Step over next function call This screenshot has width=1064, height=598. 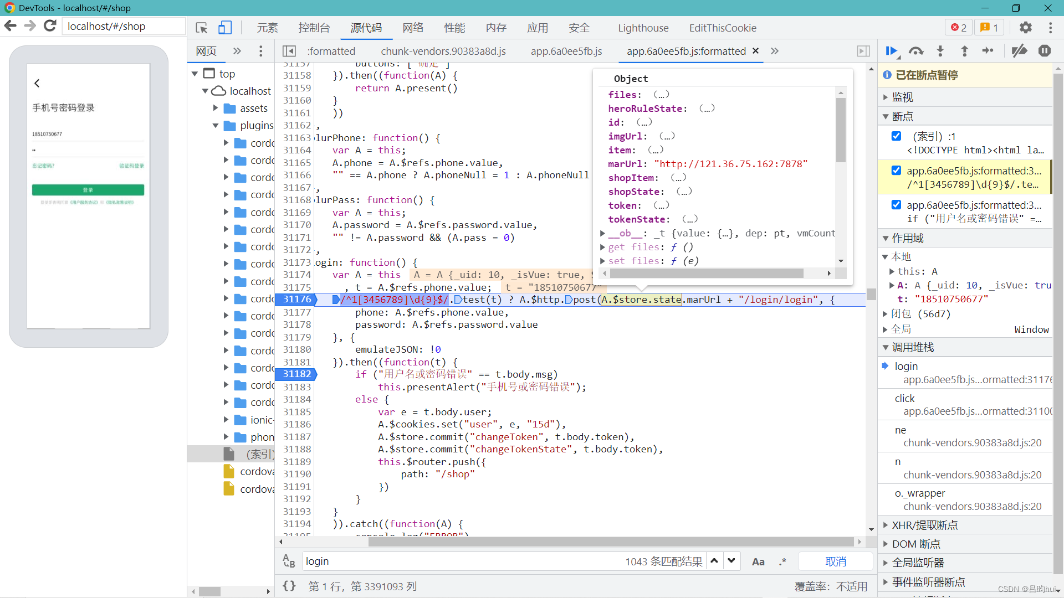click(916, 51)
